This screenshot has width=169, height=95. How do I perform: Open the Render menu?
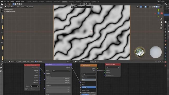[12, 1]
